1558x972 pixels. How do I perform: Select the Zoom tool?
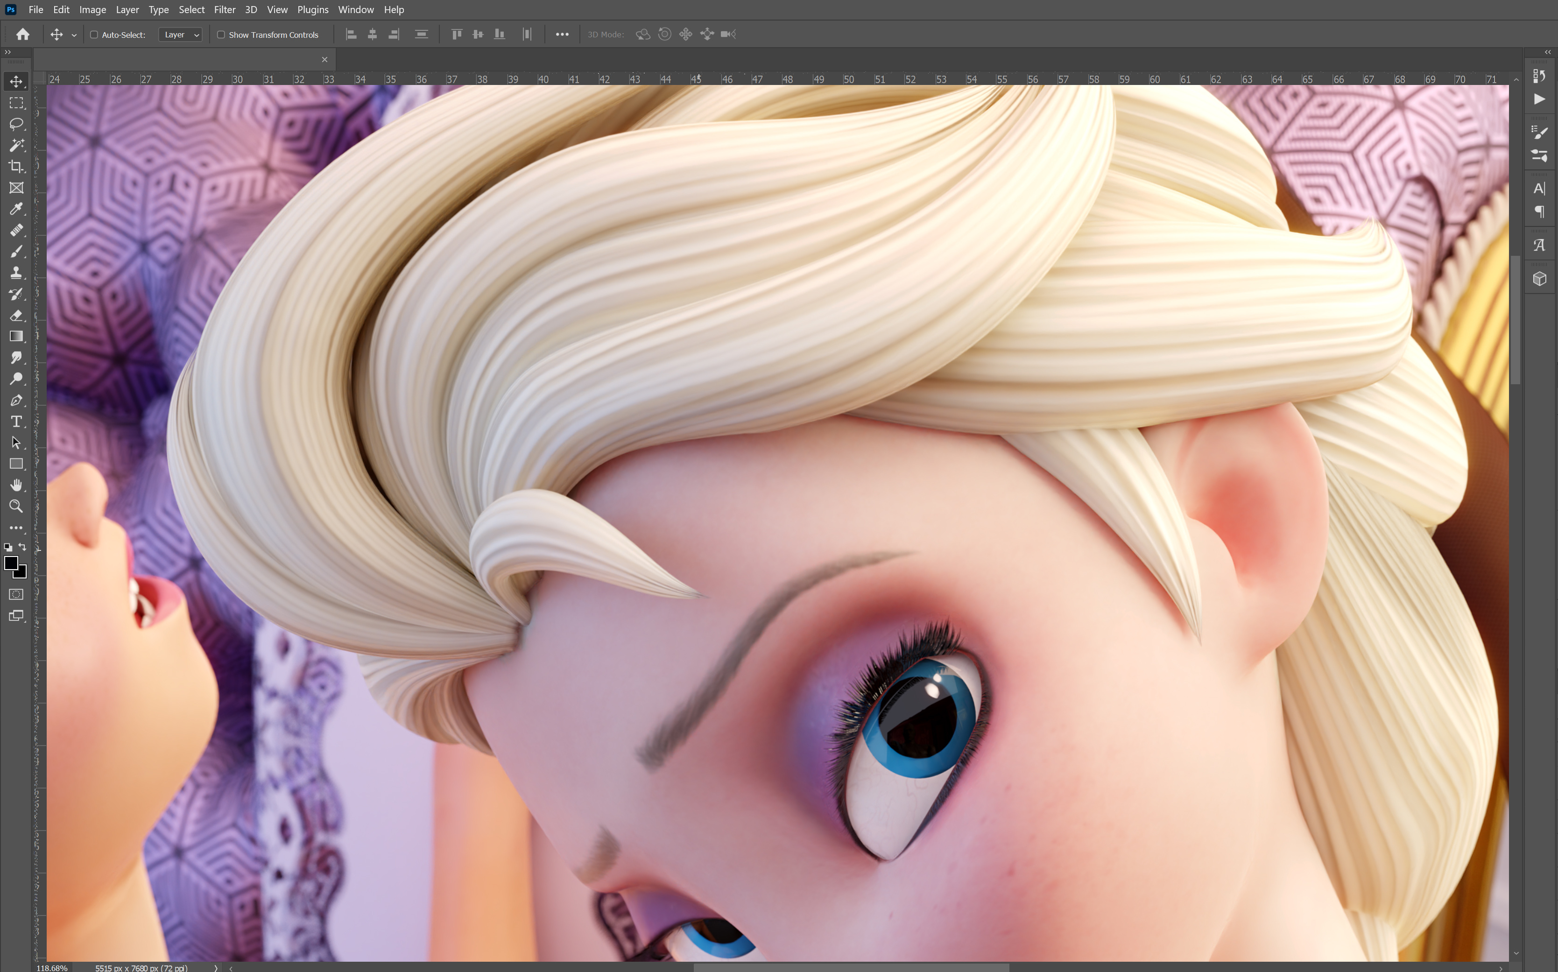point(16,506)
